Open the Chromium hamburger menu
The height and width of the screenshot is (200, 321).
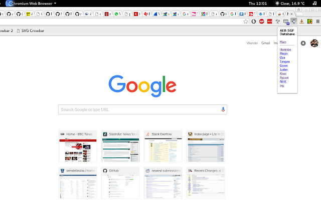(x=317, y=21)
